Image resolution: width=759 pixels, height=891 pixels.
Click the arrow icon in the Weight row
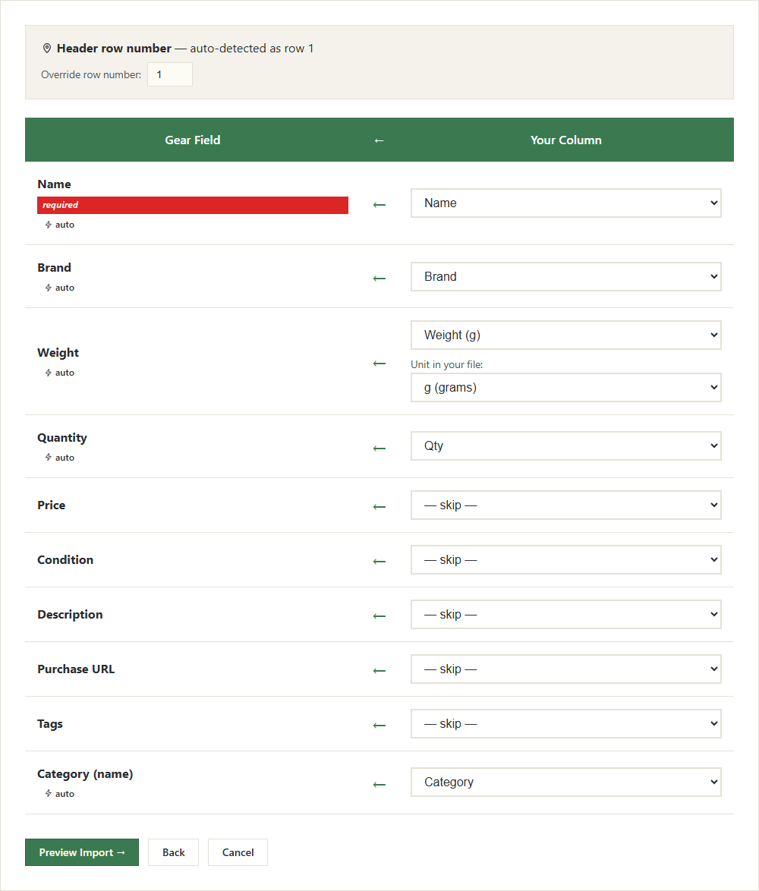[379, 363]
